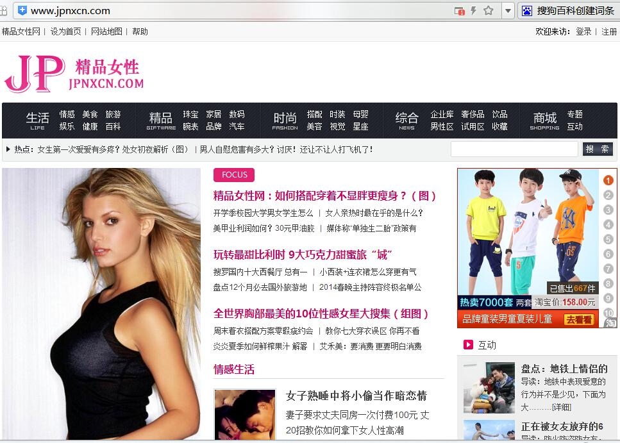The width and height of the screenshot is (620, 443).
Task: Open the 生活 LIFE navigation category
Action: click(x=37, y=120)
